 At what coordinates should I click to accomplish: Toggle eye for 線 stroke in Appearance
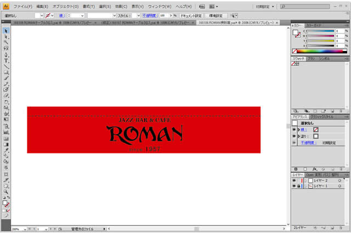294,129
